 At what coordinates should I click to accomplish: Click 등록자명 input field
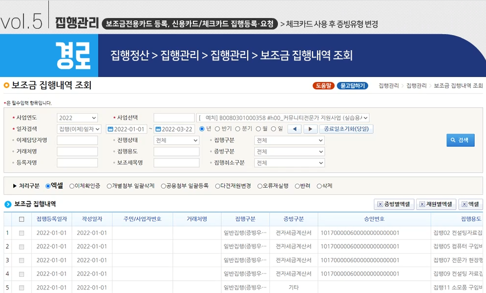(77, 163)
